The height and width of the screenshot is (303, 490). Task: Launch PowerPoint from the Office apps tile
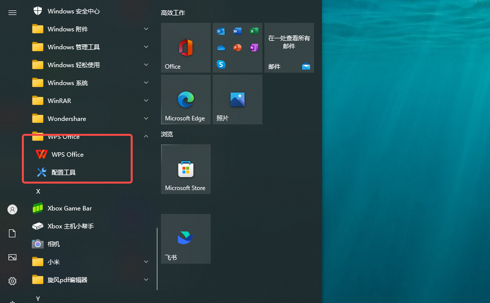(x=237, y=48)
